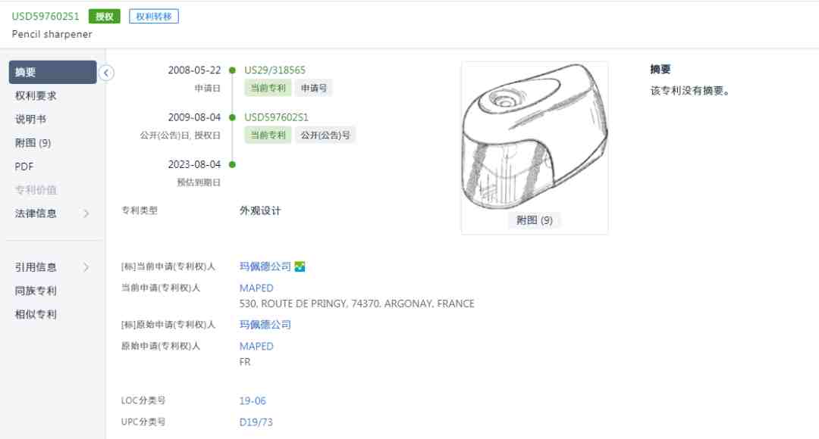The height and width of the screenshot is (439, 819).
Task: Open 附图 (9) in sidebar
Action: pos(33,143)
